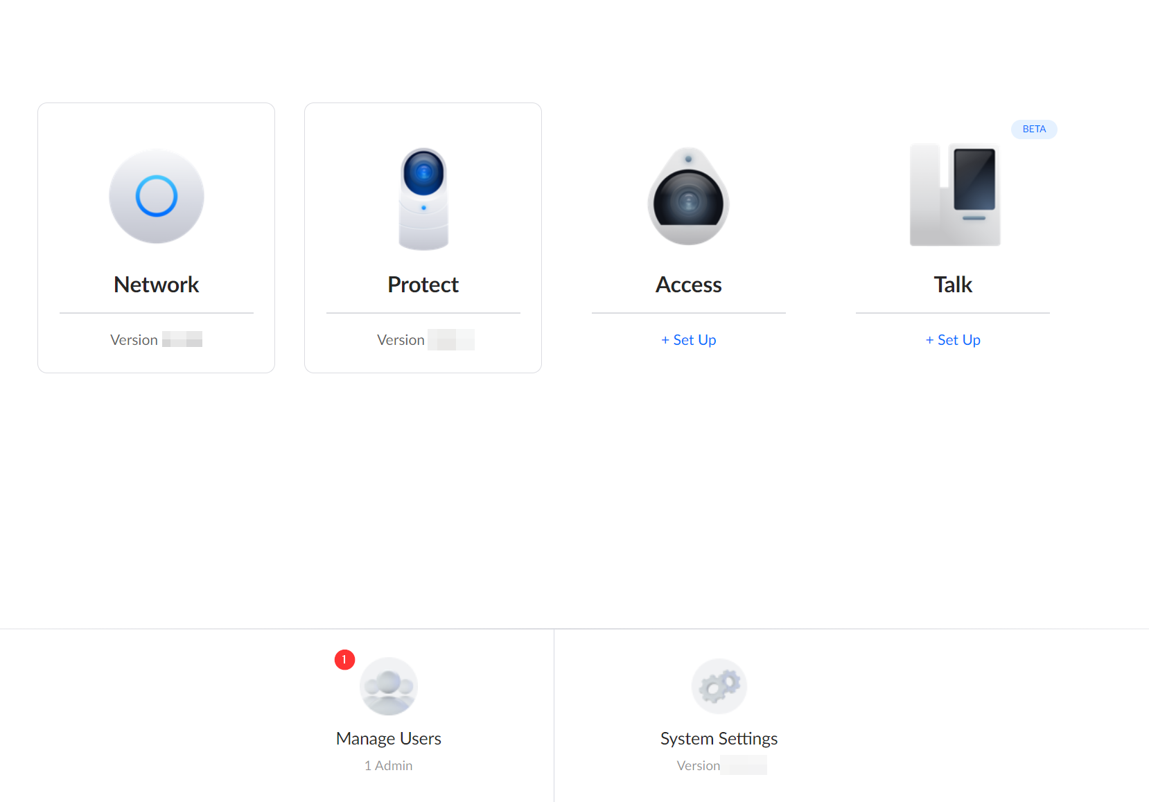
Task: Click the Access application title
Action: (x=688, y=285)
